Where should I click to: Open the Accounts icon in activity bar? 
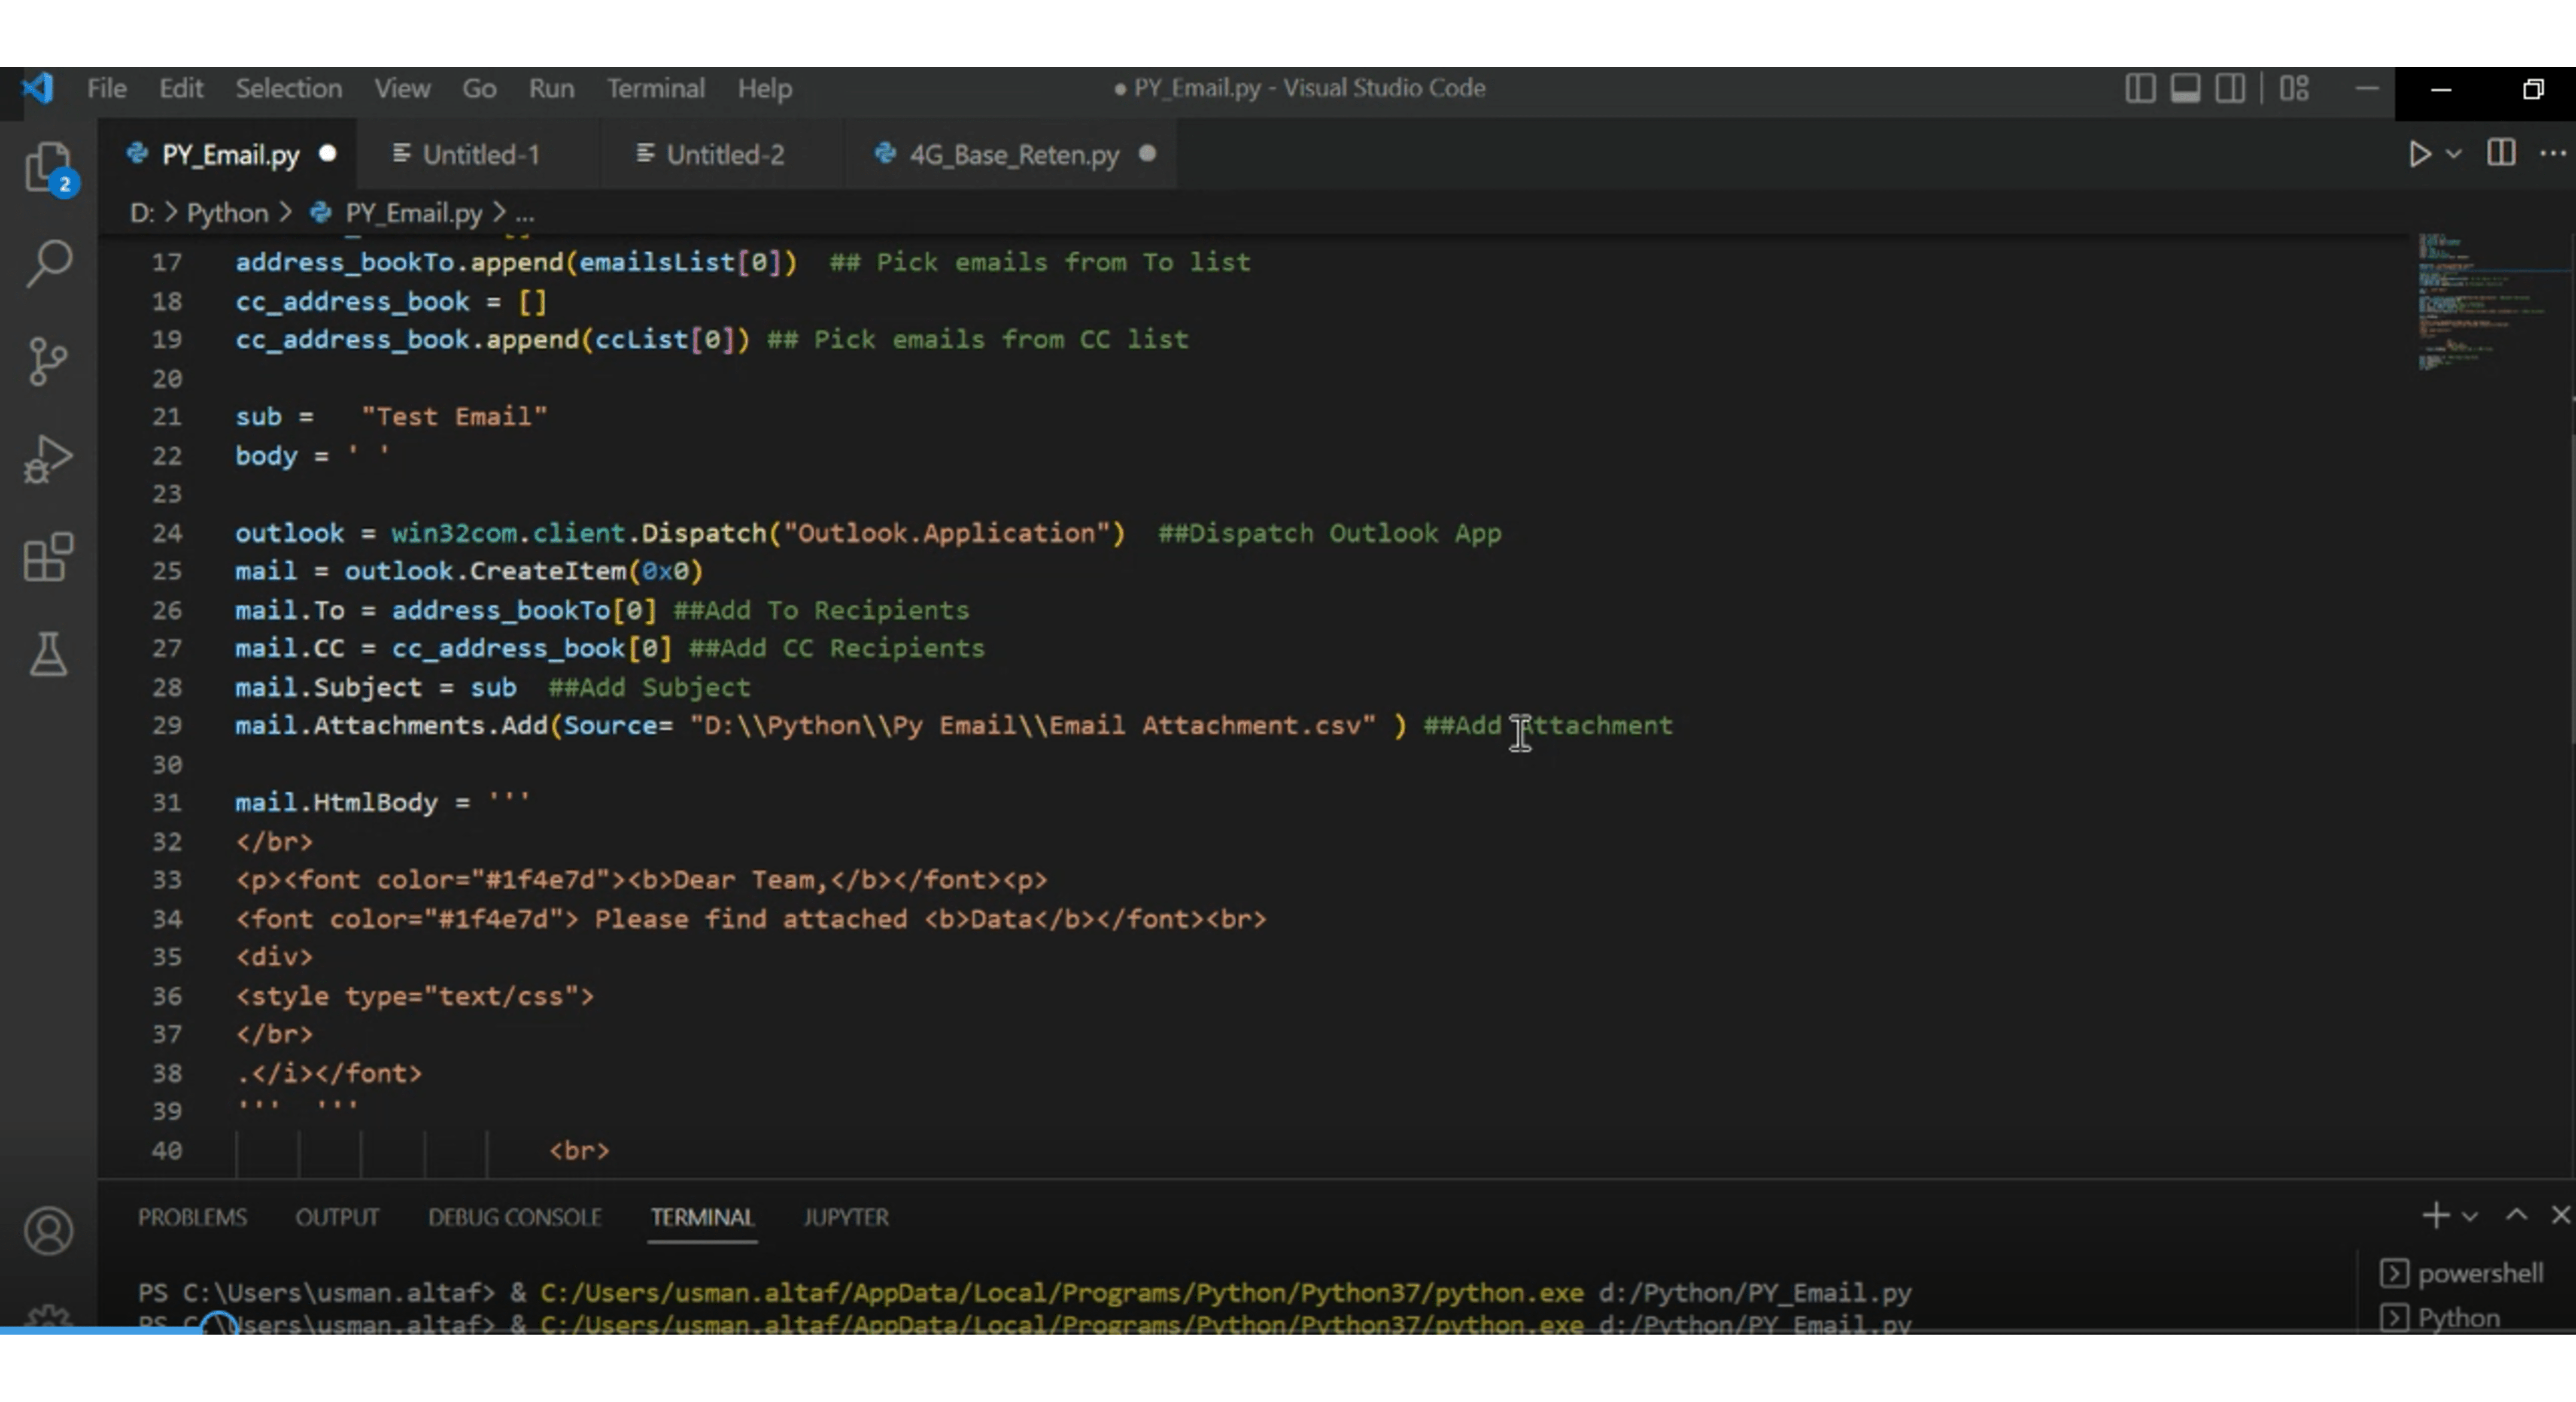pyautogui.click(x=48, y=1231)
